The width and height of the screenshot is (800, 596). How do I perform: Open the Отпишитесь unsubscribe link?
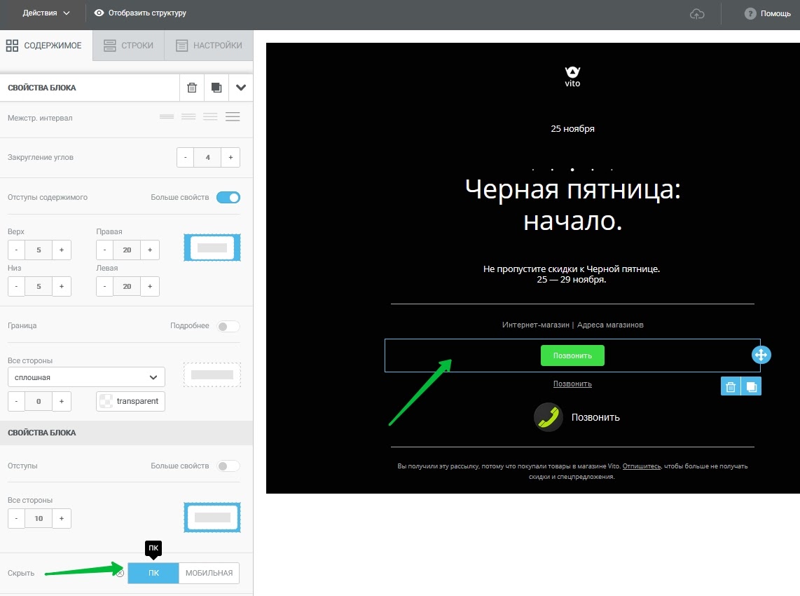[x=640, y=466]
